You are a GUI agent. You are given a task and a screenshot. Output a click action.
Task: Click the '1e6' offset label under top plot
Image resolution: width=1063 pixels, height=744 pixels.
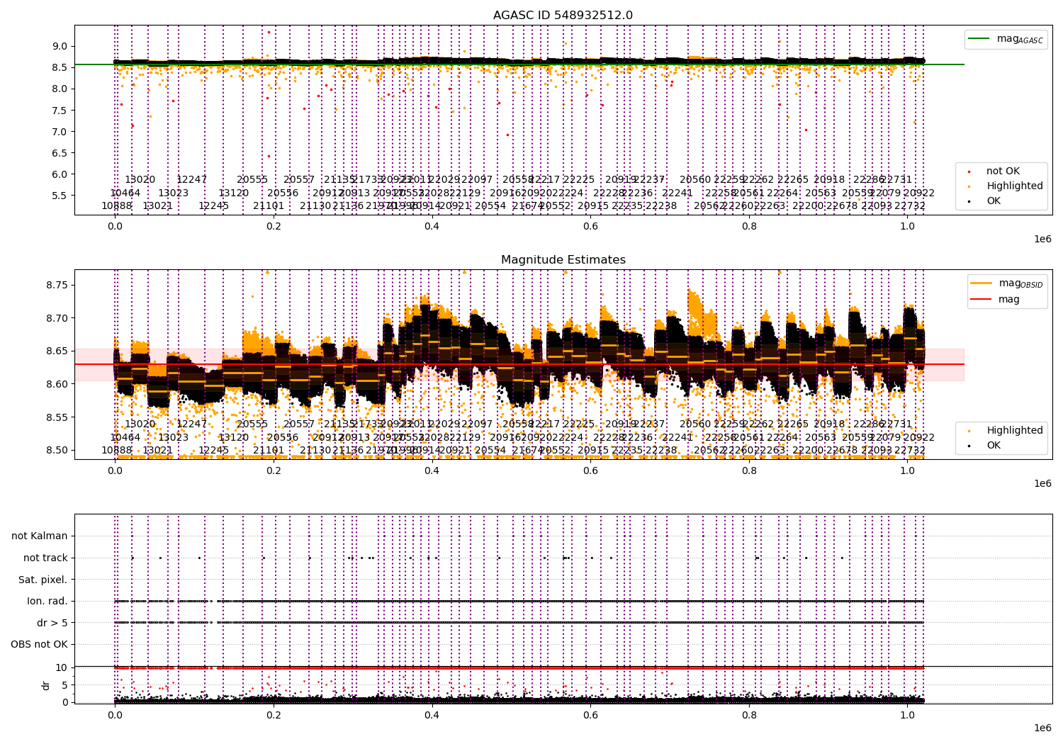point(1042,239)
